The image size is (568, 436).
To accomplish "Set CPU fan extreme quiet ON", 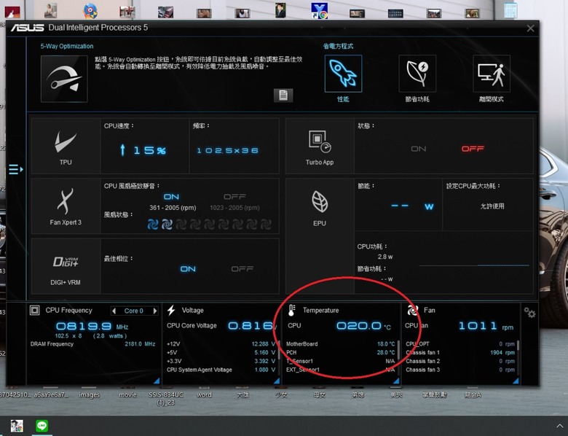I will (x=171, y=197).
